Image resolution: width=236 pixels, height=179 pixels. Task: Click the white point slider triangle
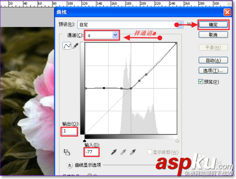pyautogui.click(x=177, y=141)
